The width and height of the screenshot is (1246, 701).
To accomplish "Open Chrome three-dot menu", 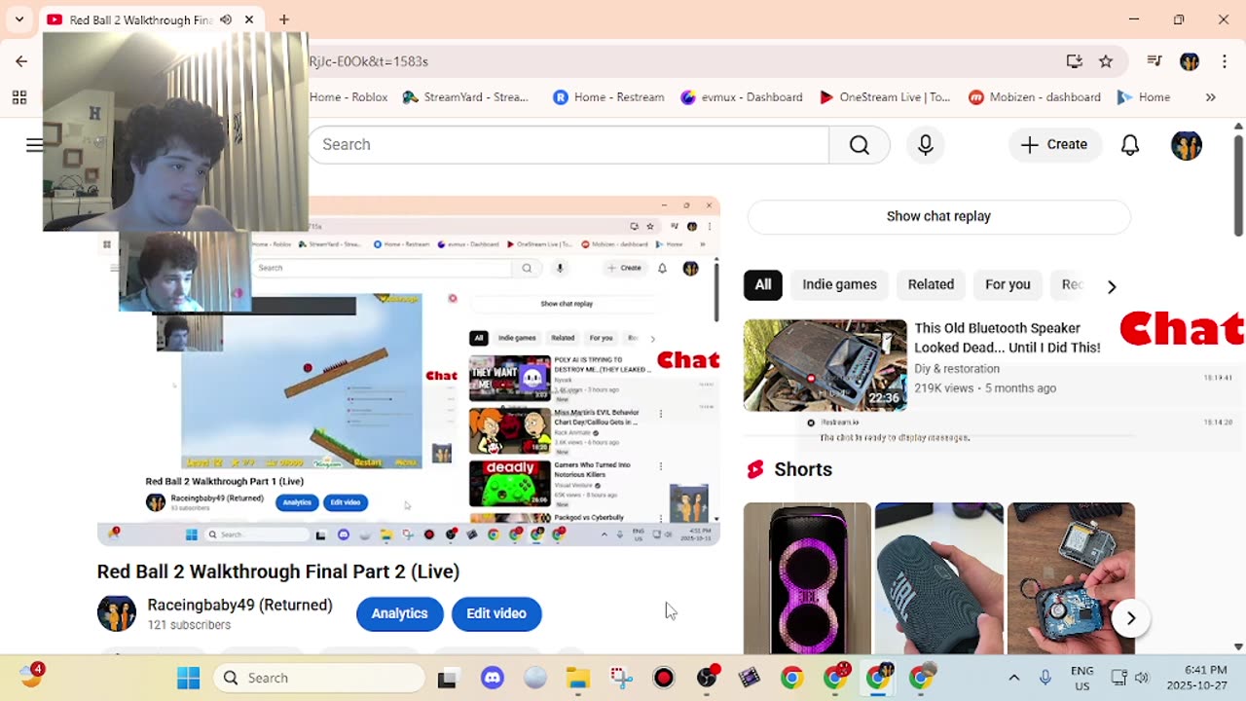I will [1224, 61].
